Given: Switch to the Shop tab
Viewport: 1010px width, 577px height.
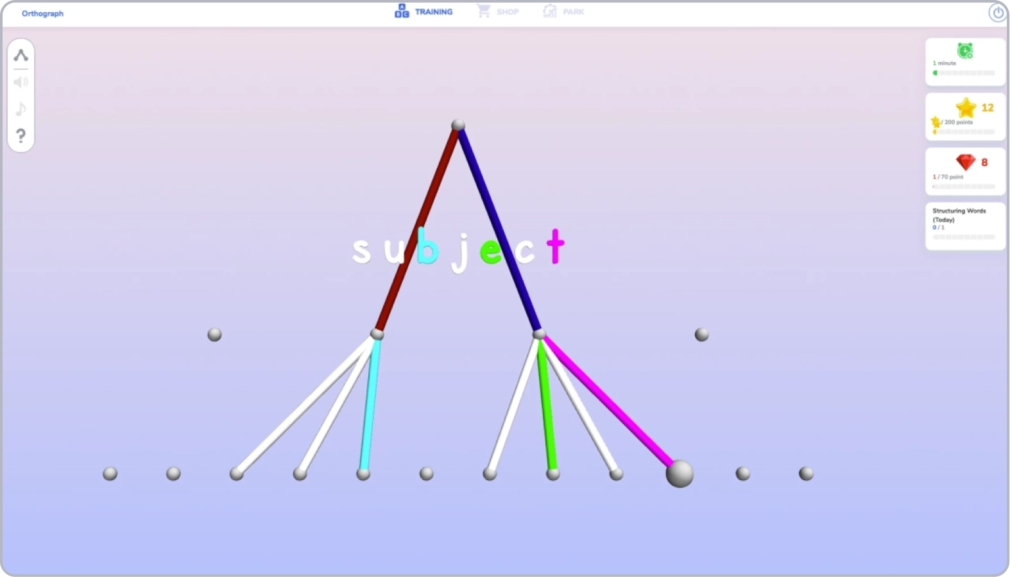Looking at the screenshot, I should pyautogui.click(x=498, y=12).
